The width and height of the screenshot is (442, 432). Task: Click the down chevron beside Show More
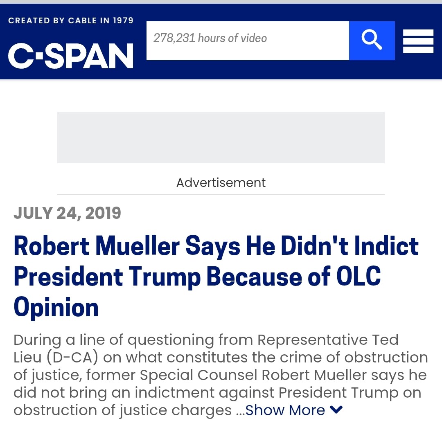pos(336,409)
